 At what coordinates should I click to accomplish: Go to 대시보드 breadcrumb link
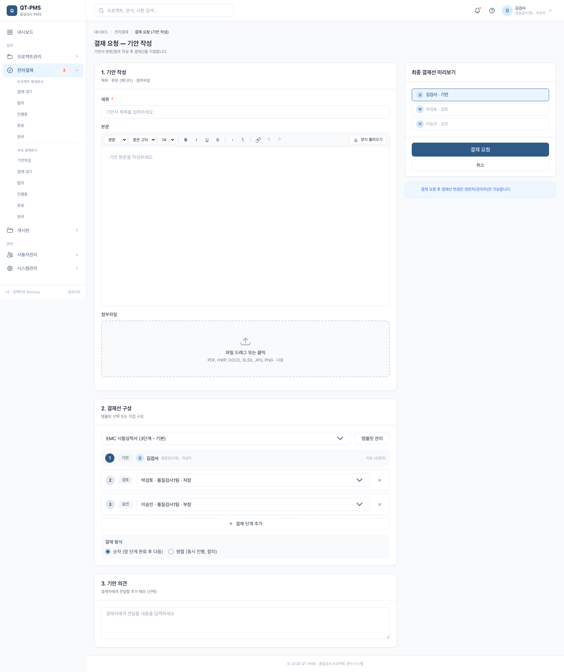coord(101,32)
